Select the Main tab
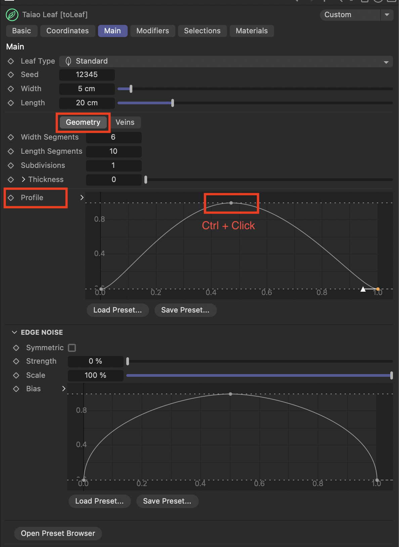The image size is (399, 547). click(113, 31)
